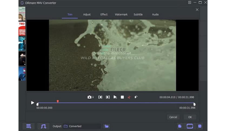The height and width of the screenshot is (131, 226).
Task: Set trim start point bracket icon
Action: click(100, 97)
